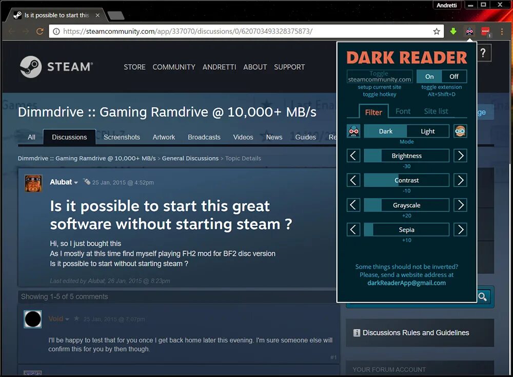Decrease Brightness with left arrow
513x377 pixels.
coord(353,156)
